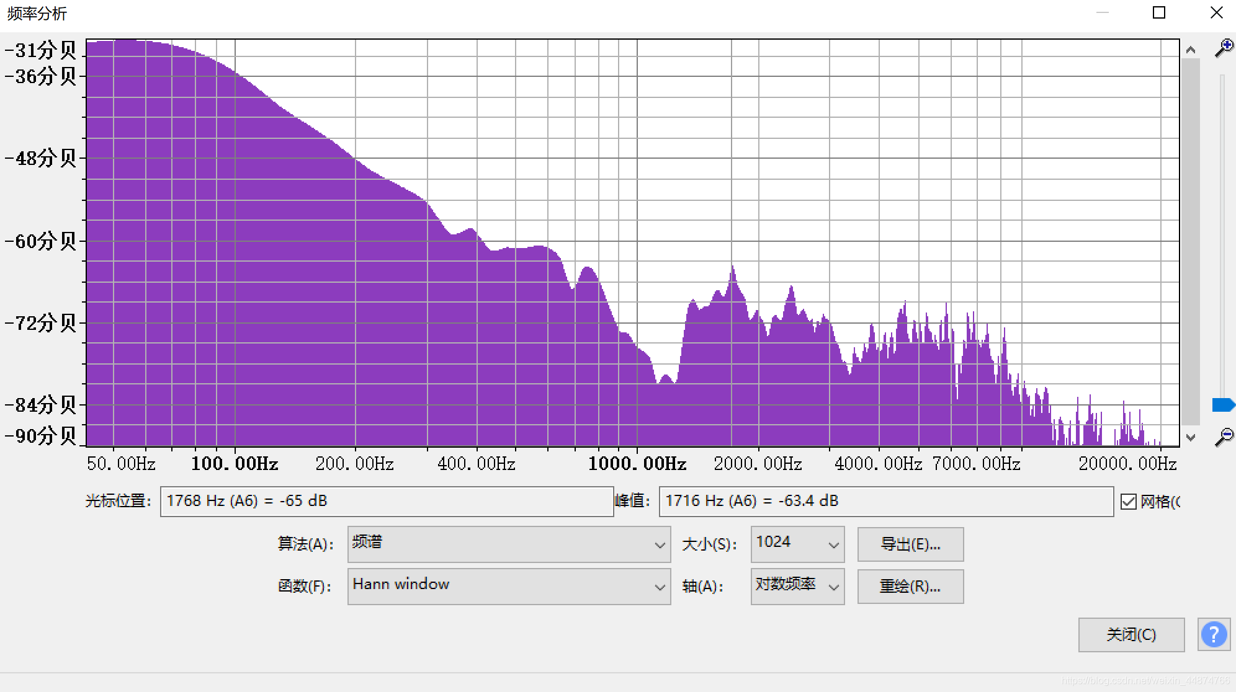Click the vertical scrollbar track of the graph
Screen dimensions: 1236x692
(1190, 242)
